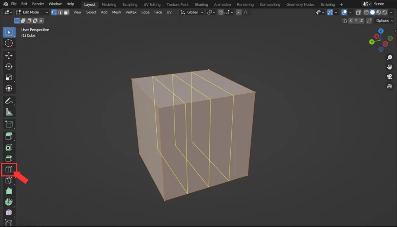The height and width of the screenshot is (227, 397).
Task: Choose the Annotate pencil tool
Action: pyautogui.click(x=9, y=101)
